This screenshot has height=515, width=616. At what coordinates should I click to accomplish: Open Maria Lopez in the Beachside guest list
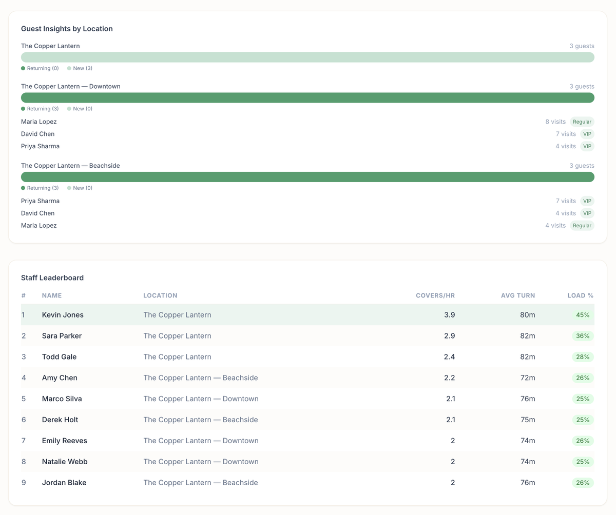click(39, 226)
